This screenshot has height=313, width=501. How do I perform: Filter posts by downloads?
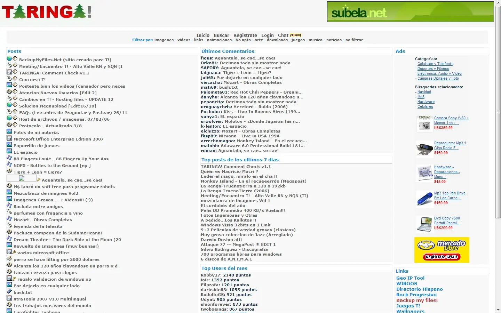[x=277, y=40]
